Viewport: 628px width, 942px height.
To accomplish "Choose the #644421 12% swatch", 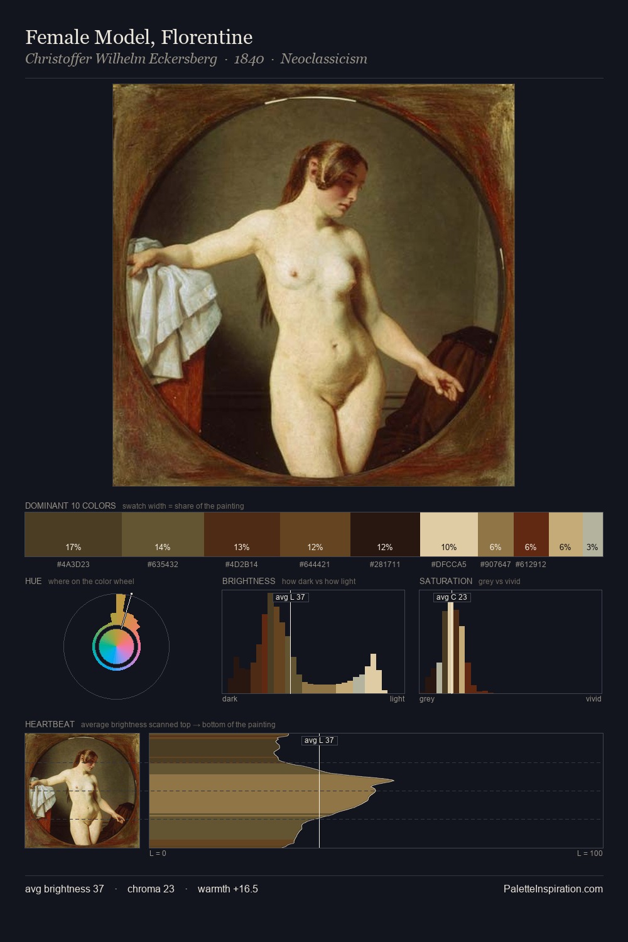I will tap(315, 534).
